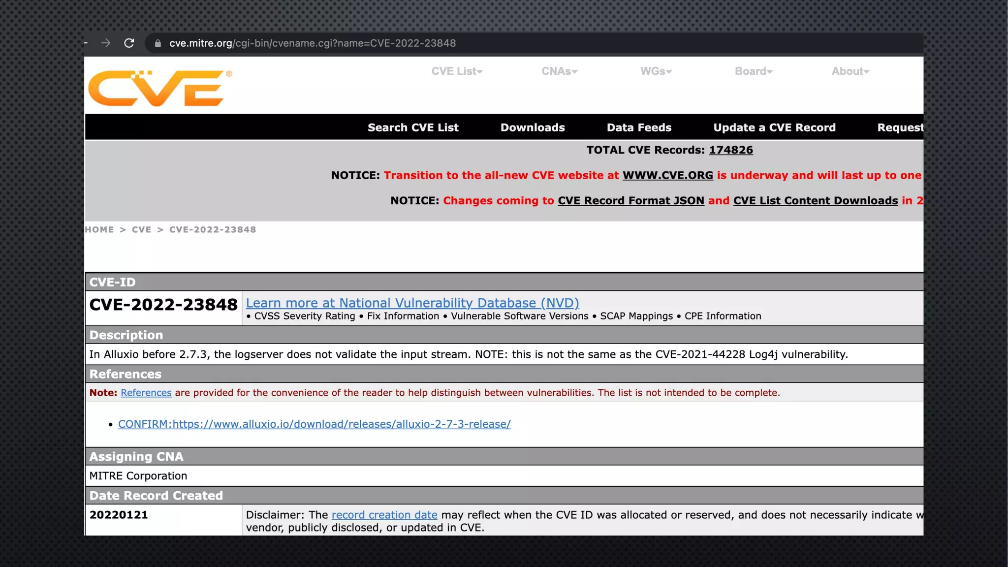
Task: Click the browser address bar URL
Action: coord(313,43)
